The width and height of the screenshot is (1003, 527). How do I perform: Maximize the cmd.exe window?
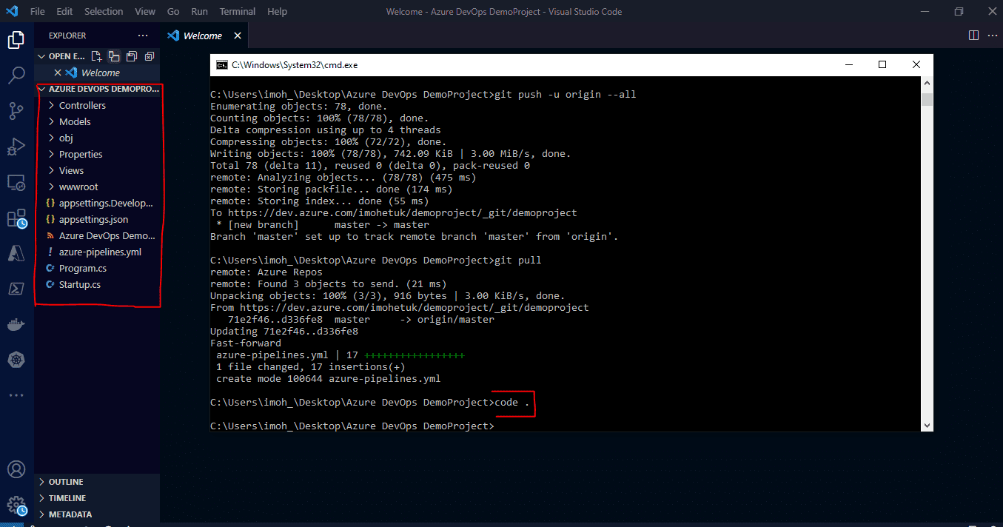[882, 64]
